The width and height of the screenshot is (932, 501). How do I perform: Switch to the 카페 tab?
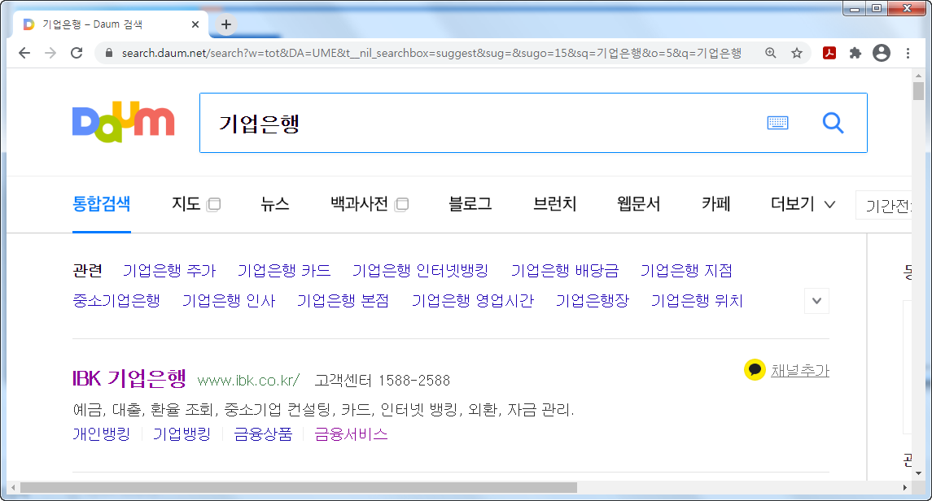(x=715, y=203)
